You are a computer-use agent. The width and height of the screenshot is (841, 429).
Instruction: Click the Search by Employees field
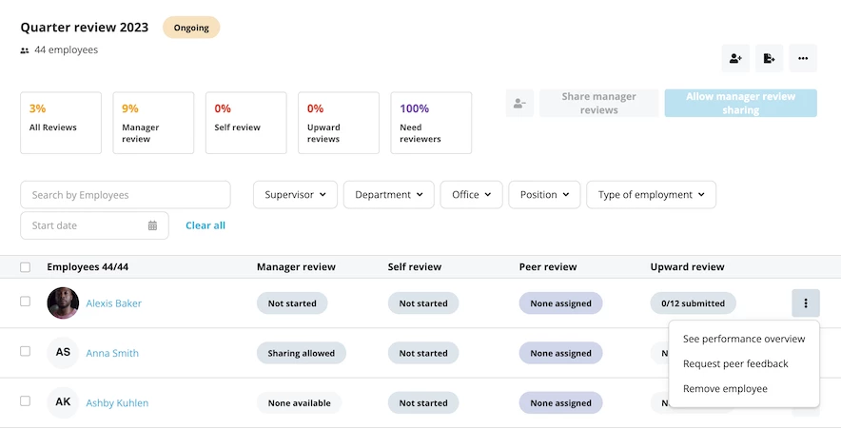pos(126,195)
